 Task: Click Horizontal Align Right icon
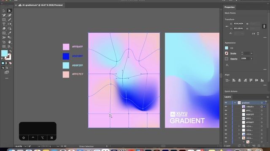pyautogui.click(x=245, y=80)
